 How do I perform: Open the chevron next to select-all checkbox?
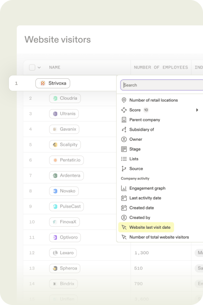click(39, 67)
